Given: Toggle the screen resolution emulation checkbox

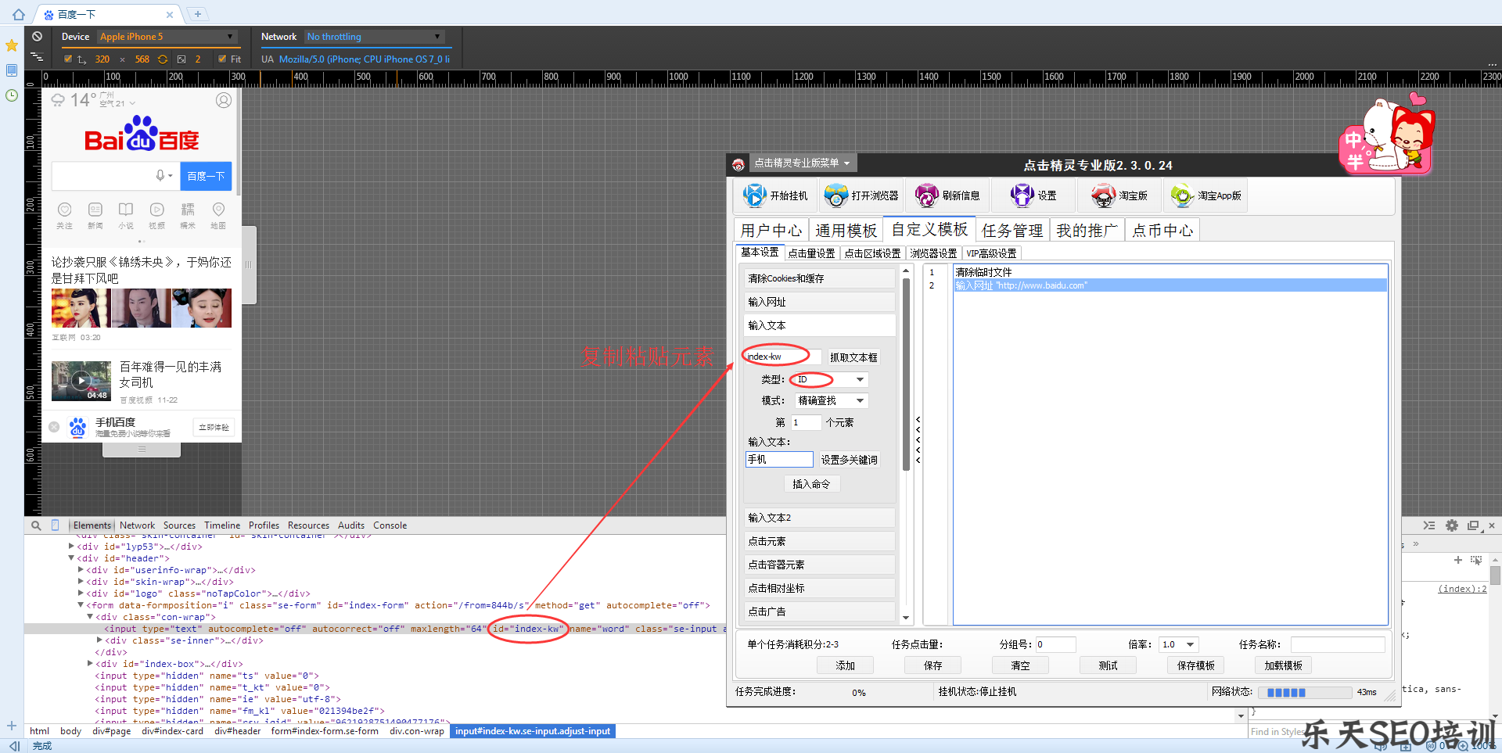Looking at the screenshot, I should click(69, 59).
